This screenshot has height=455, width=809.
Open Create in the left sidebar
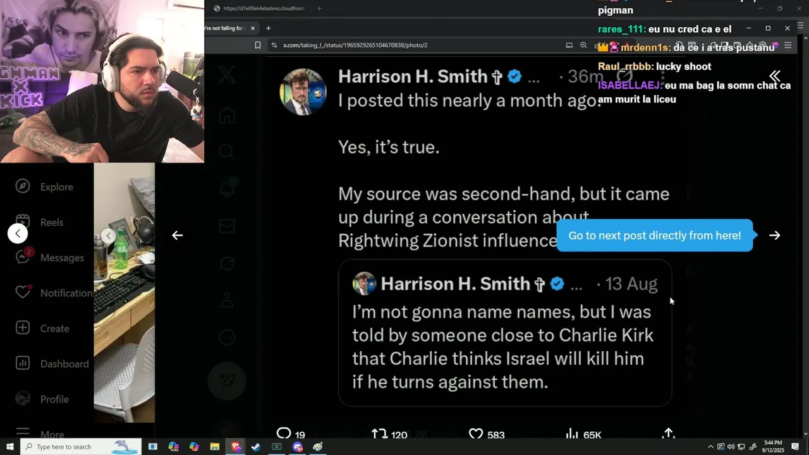pyautogui.click(x=42, y=328)
